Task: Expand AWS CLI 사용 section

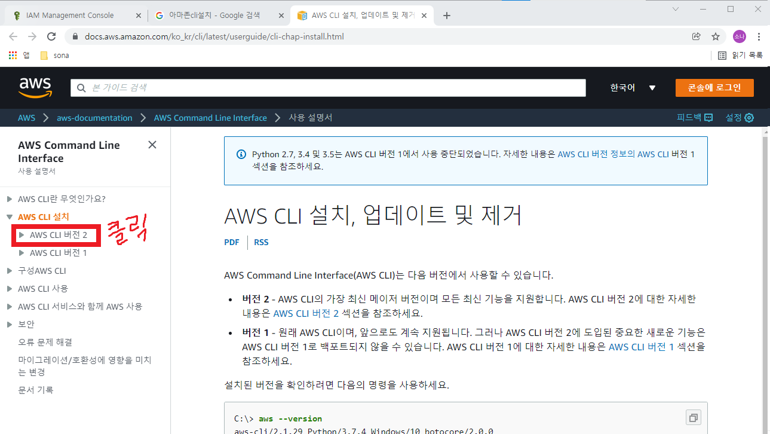Action: coord(10,289)
